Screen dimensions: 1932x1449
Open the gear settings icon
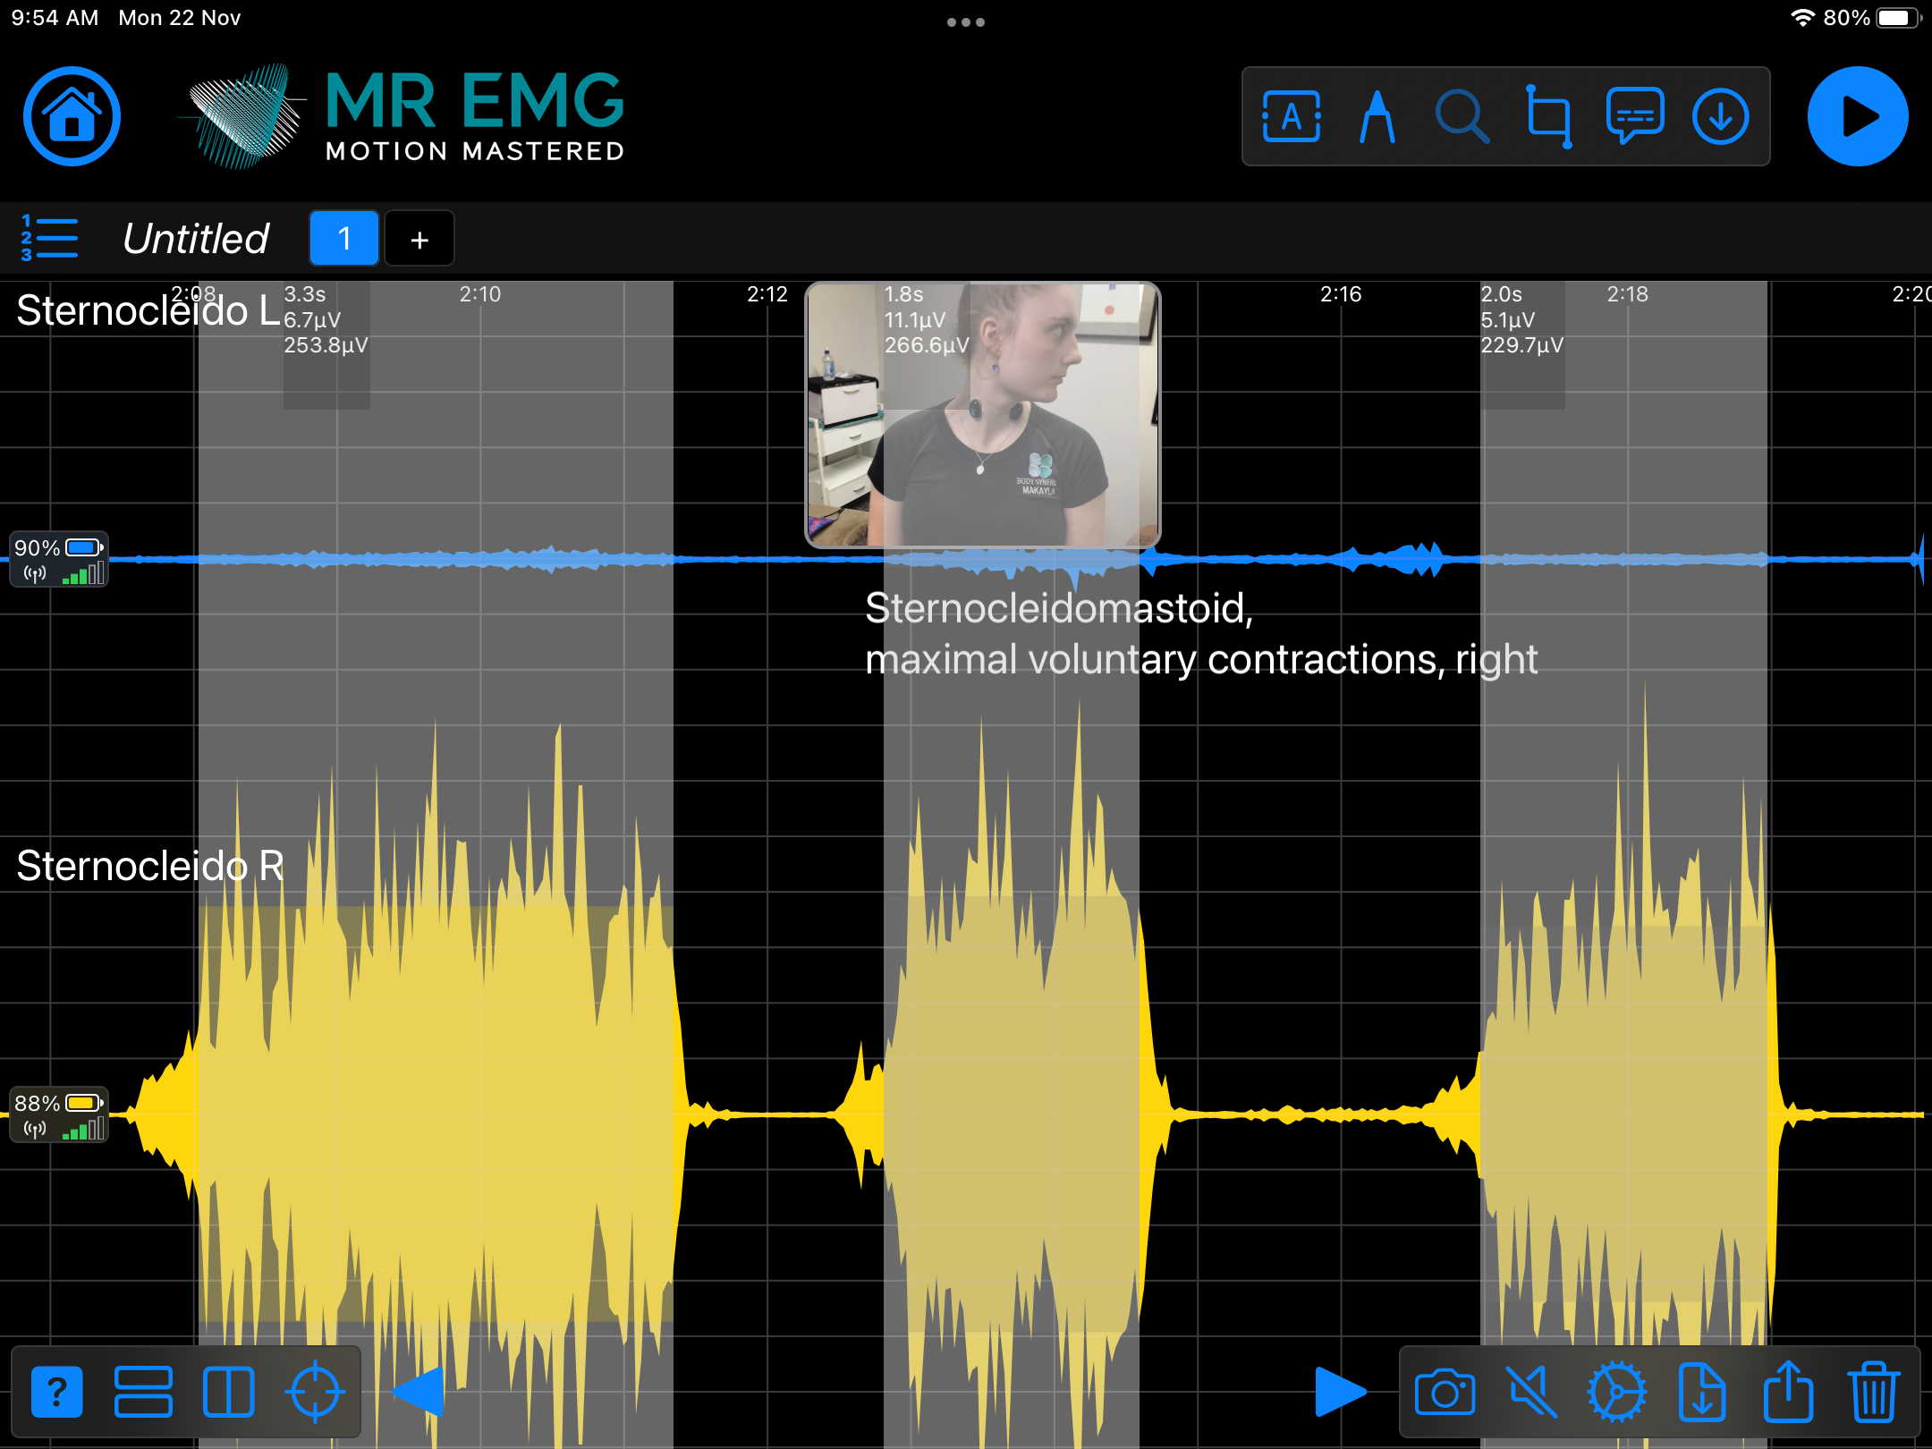[1616, 1392]
